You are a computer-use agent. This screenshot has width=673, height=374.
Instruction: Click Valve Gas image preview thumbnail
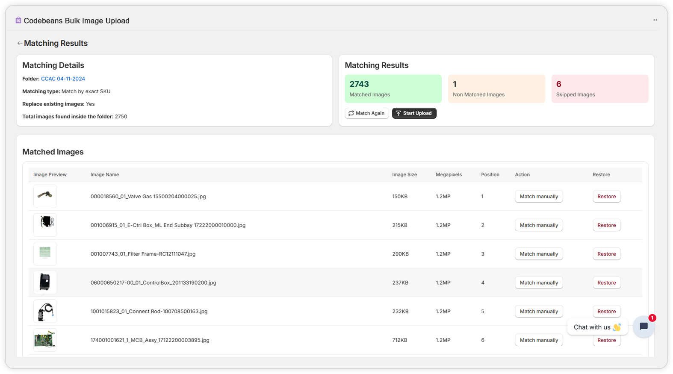click(45, 196)
